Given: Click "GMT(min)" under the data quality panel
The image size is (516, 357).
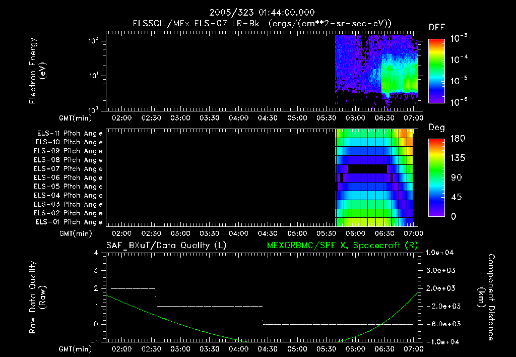Looking at the screenshot, I should pos(76,349).
